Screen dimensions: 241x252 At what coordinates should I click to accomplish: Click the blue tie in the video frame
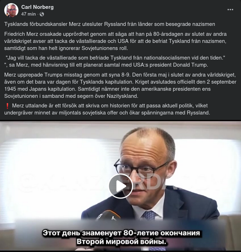click(x=148, y=216)
